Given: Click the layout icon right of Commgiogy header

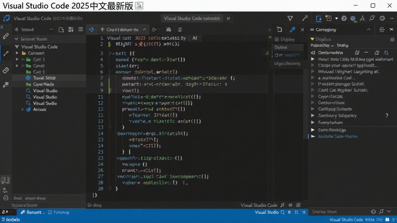Looking at the screenshot, I should pyautogui.click(x=382, y=29).
